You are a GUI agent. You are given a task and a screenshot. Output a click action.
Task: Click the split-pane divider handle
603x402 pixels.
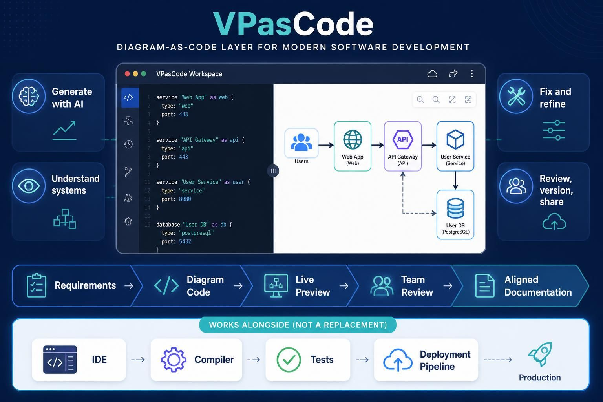click(x=273, y=171)
